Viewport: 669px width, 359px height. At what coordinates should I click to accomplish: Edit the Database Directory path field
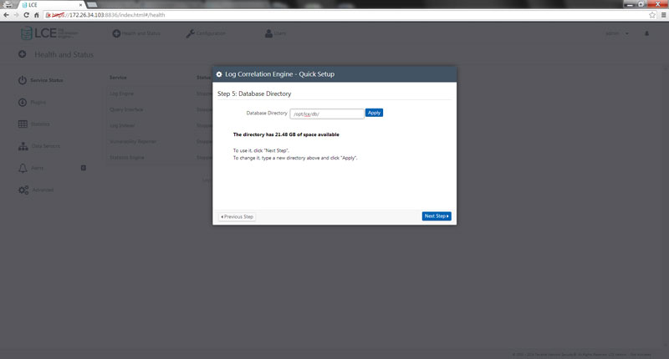click(x=327, y=114)
